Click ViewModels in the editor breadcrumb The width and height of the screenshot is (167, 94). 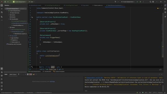[47, 72]
